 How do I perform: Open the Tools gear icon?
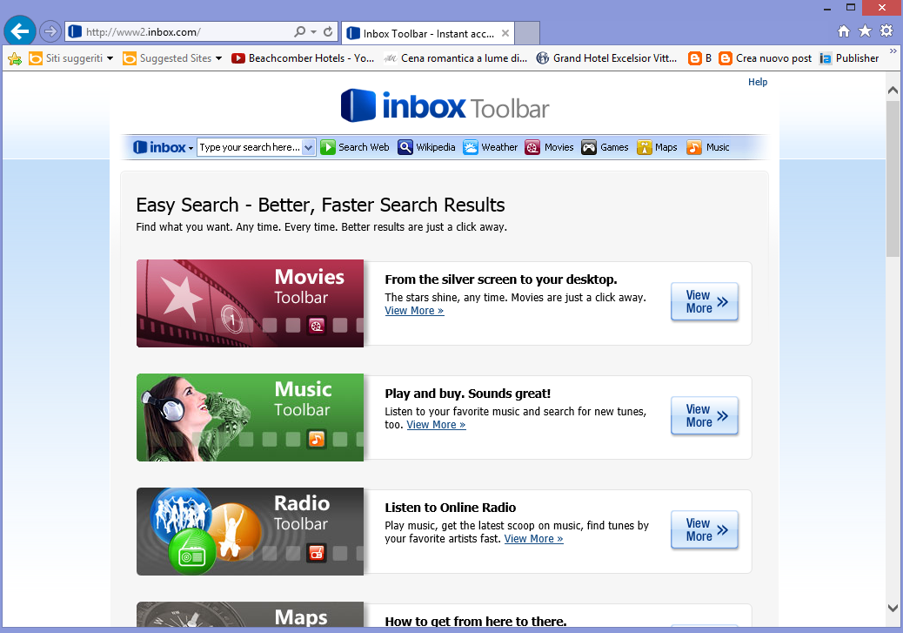pyautogui.click(x=886, y=31)
